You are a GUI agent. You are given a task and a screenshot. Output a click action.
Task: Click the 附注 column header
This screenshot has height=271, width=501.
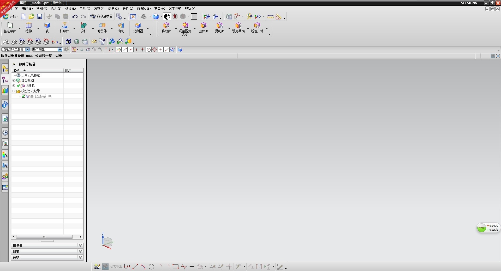click(x=74, y=70)
